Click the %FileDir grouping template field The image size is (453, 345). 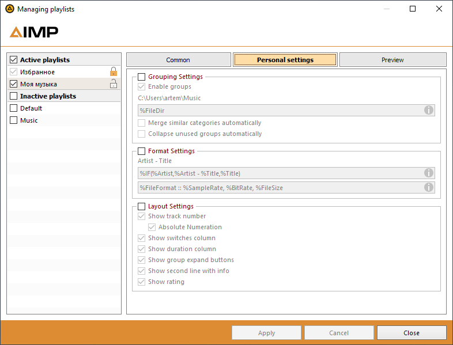[x=277, y=110]
